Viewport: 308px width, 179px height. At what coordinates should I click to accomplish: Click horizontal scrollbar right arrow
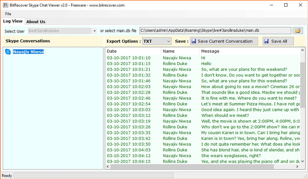(297, 166)
